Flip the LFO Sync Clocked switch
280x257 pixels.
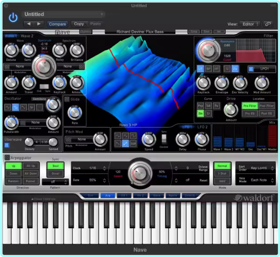coord(164,139)
